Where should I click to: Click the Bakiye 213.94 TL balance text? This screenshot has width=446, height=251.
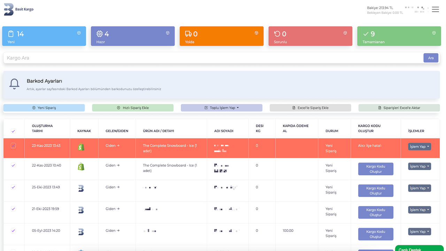380,8
